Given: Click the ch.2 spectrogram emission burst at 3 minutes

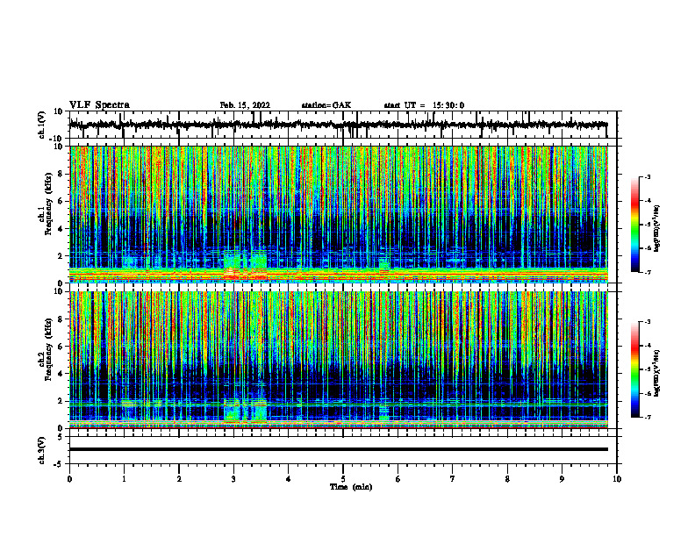Looking at the screenshot, I should pos(245,410).
